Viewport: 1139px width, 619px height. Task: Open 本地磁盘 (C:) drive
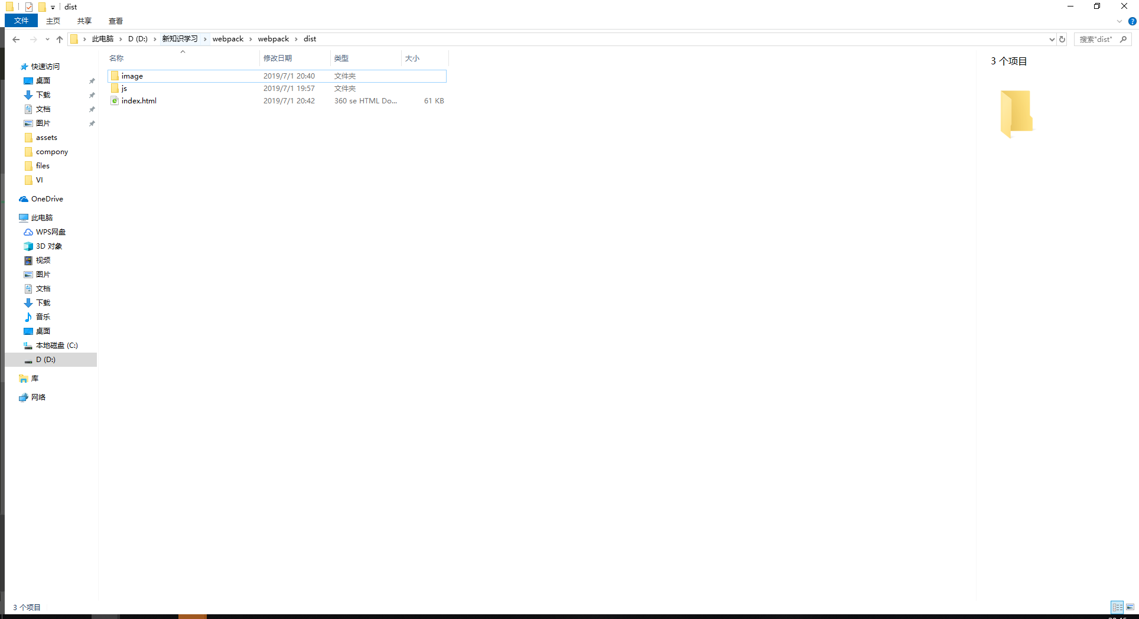(x=56, y=346)
